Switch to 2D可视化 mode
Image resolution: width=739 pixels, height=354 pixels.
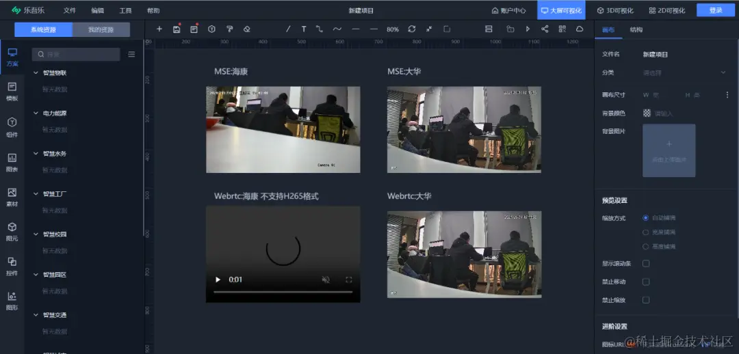666,10
